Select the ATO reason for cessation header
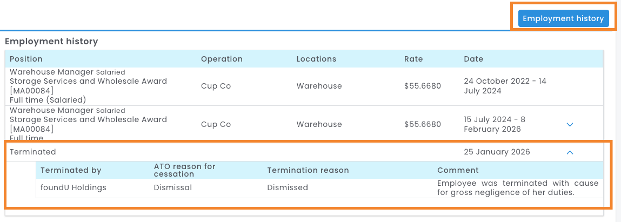The width and height of the screenshot is (621, 222). pyautogui.click(x=184, y=170)
